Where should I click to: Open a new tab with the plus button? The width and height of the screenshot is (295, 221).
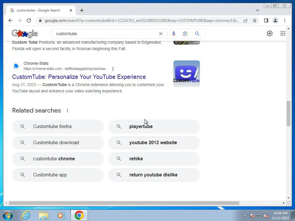(82, 10)
